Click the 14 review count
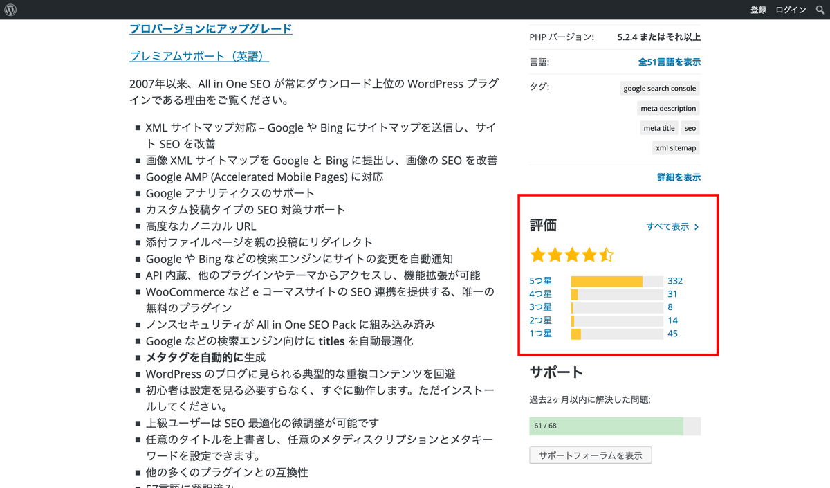The width and height of the screenshot is (830, 488). point(673,320)
